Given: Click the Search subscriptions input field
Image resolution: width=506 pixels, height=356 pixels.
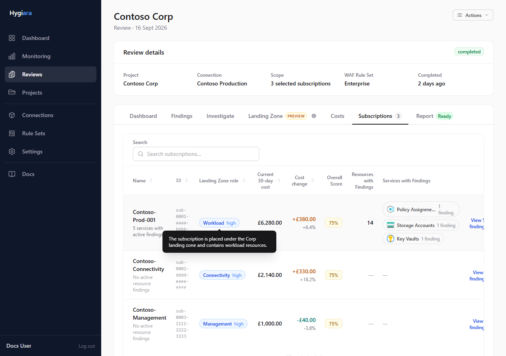Looking at the screenshot, I should click(x=196, y=154).
